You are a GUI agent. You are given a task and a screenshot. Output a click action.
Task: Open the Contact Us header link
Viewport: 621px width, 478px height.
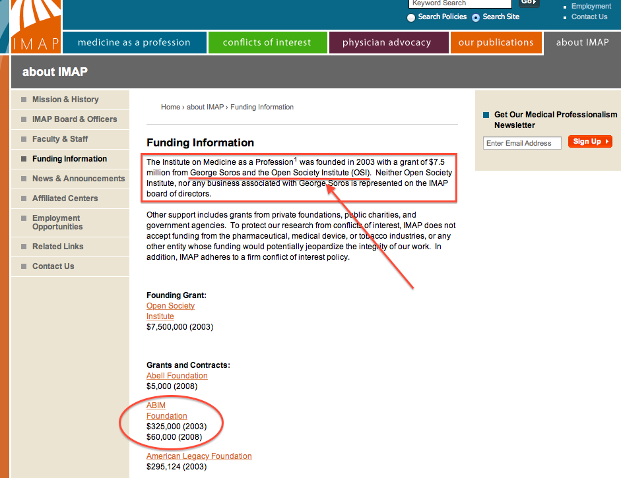tap(589, 16)
